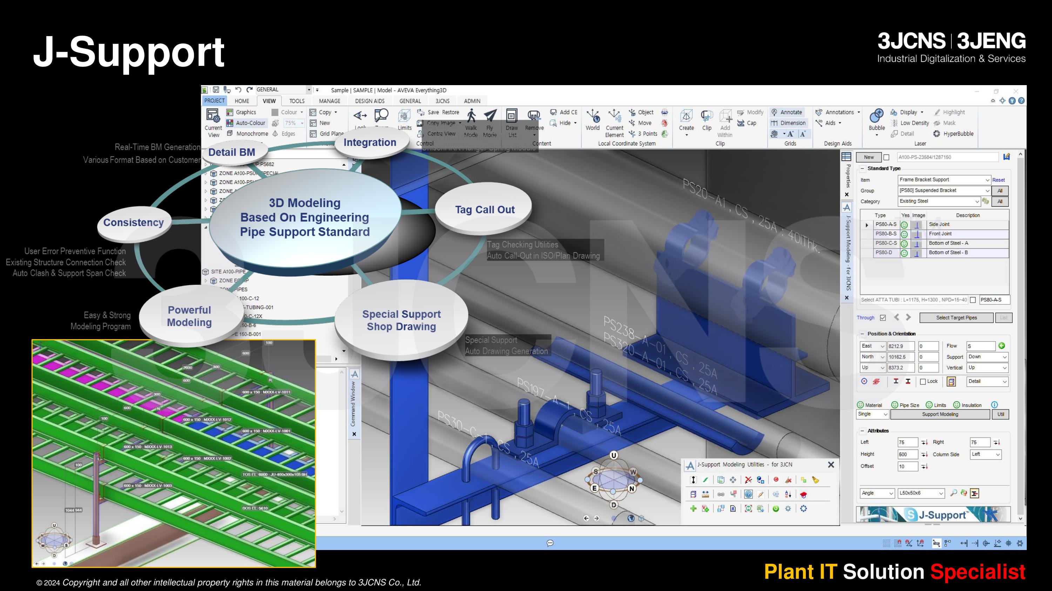Screen dimensions: 1052x591
Task: Activate Walk Mode icon
Action: click(471, 116)
